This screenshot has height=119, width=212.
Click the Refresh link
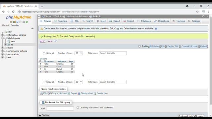[x=204, y=46]
